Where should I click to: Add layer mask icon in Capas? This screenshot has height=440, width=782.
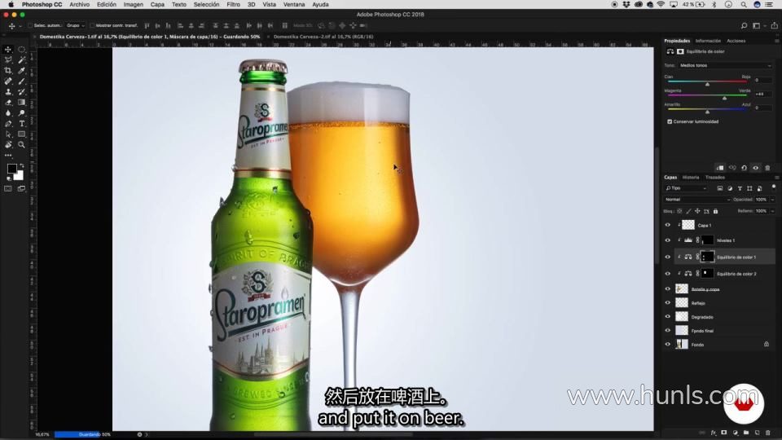[x=724, y=433]
